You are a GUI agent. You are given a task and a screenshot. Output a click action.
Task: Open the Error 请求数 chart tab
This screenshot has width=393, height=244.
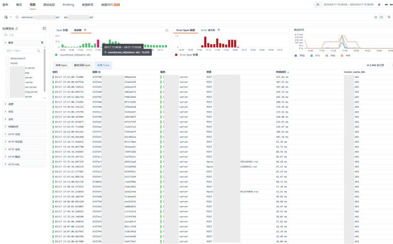point(208,30)
